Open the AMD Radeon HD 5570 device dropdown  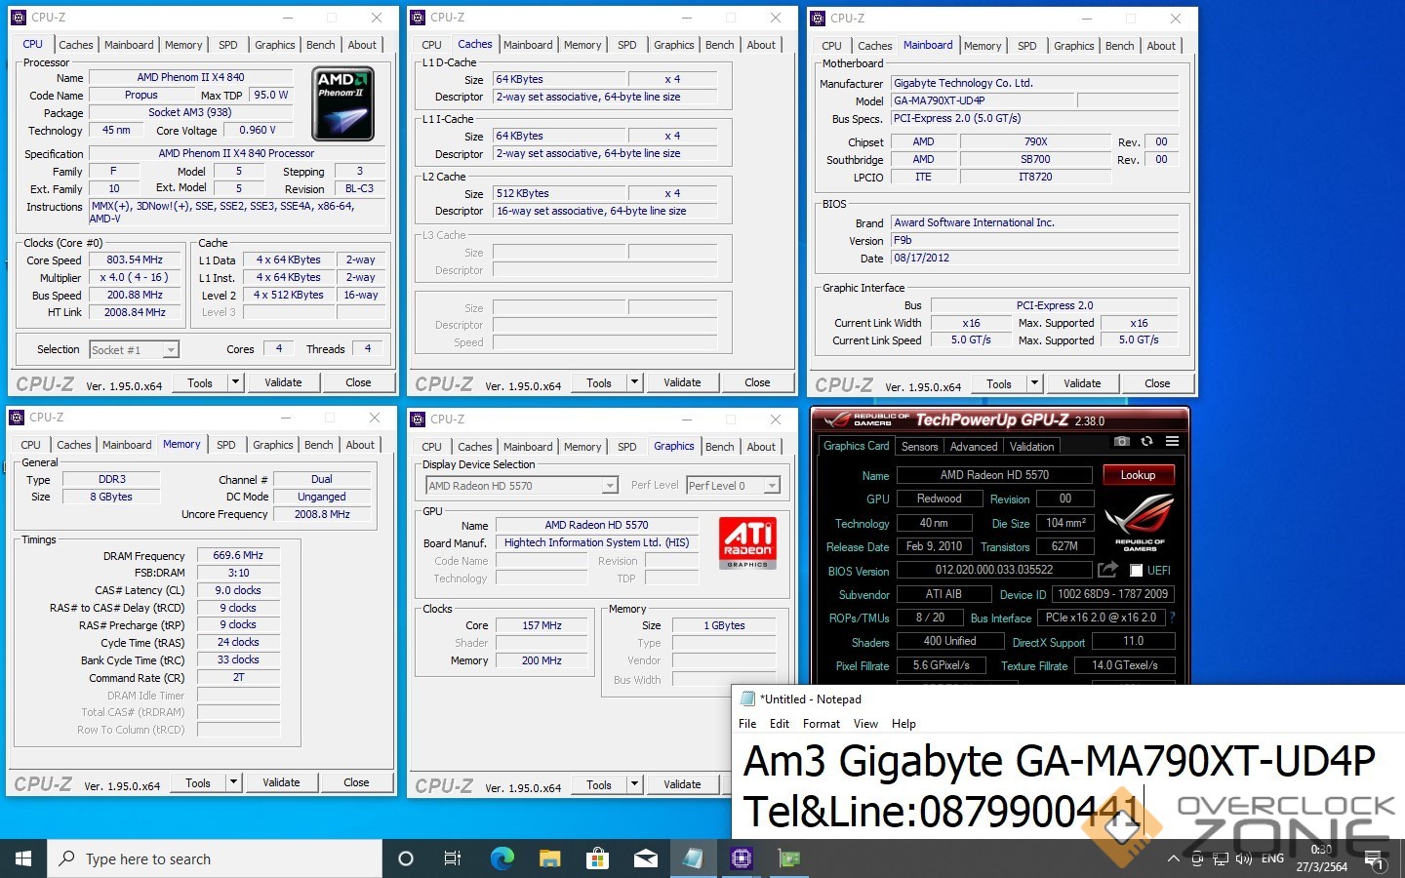click(x=610, y=486)
